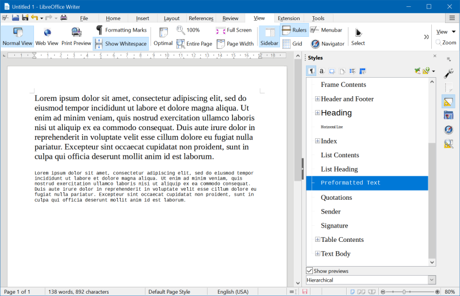
Task: Select the Entire Page zoom icon
Action: click(x=181, y=44)
